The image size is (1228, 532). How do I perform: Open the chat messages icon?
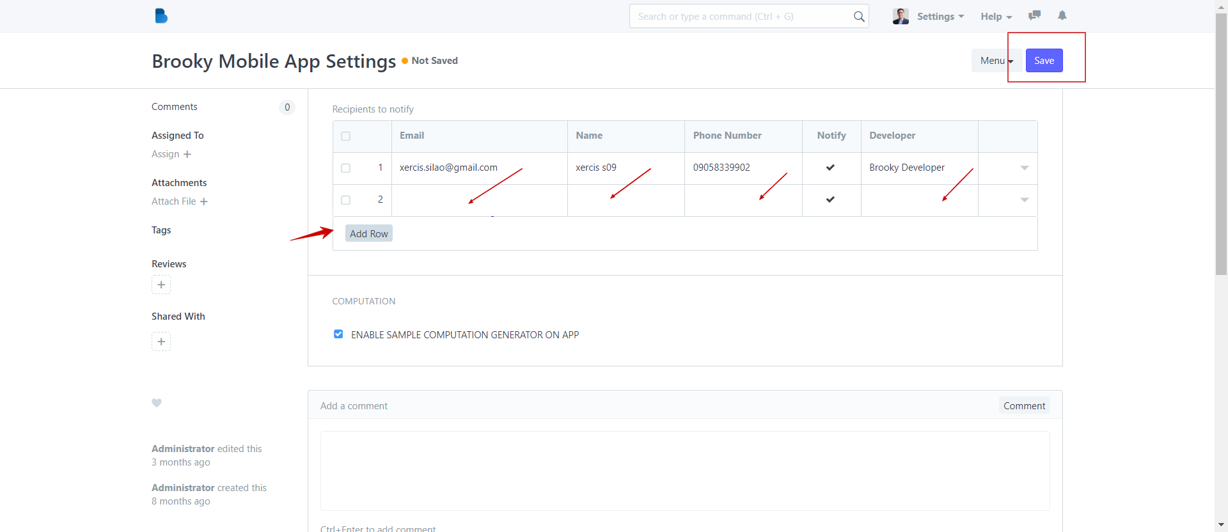[x=1034, y=16]
